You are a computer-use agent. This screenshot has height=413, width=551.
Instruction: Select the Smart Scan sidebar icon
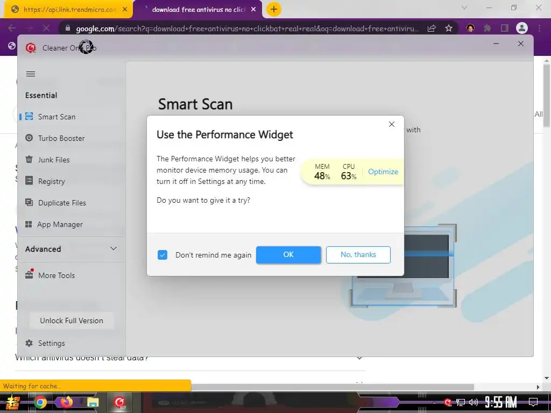[29, 116]
